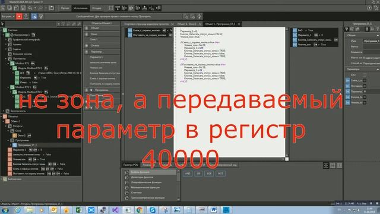Select Программа_ST_1 in the objects tree
The image size is (380, 214).
27,145
